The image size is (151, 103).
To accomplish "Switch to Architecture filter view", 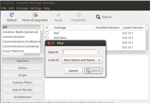I will 23,97.
